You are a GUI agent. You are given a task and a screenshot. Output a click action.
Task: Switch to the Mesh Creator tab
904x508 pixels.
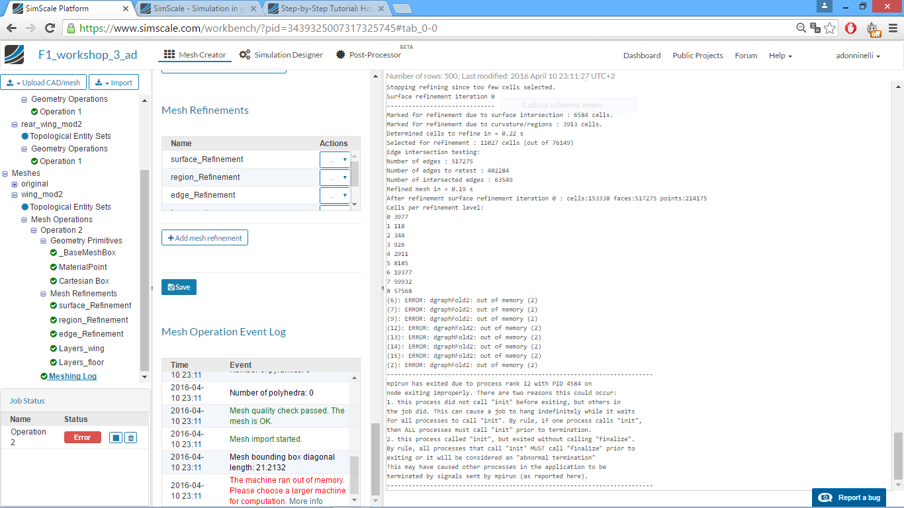(195, 55)
